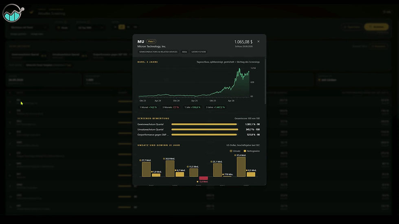Select the 1 Monat +14,2 % chip
The image size is (399, 224).
(x=148, y=107)
